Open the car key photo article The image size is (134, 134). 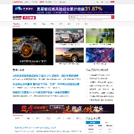(x=100, y=36)
